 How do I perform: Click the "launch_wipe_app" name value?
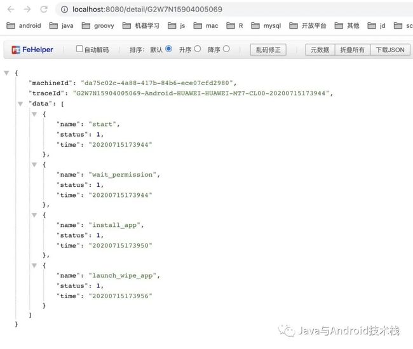[123, 276]
